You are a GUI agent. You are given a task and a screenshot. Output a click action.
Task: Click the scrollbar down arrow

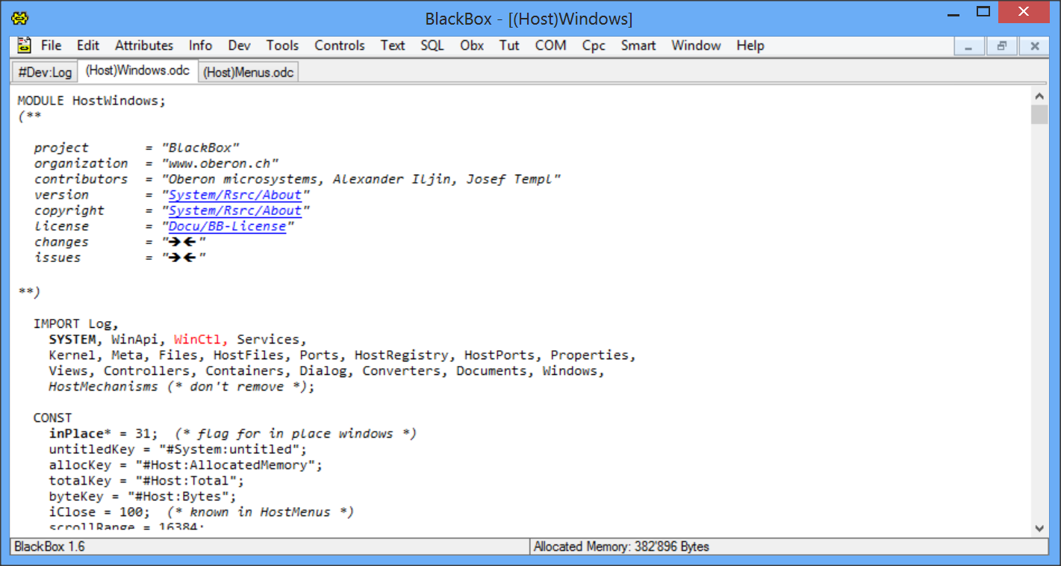[x=1039, y=528]
